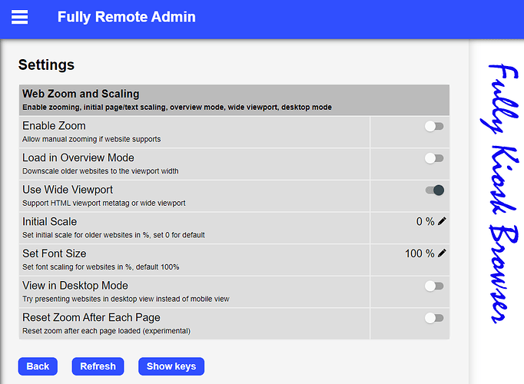The width and height of the screenshot is (524, 384).
Task: Enable Load in Overview Mode switch
Action: [x=434, y=158]
